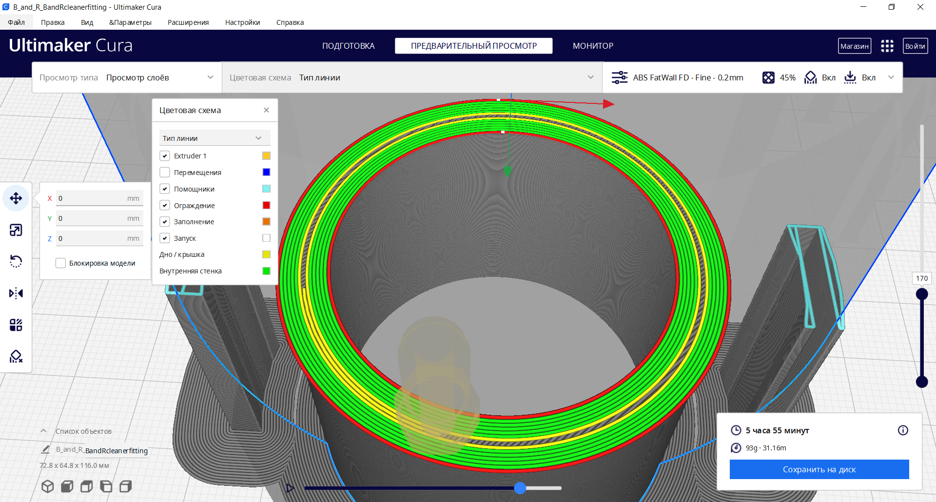
Task: Toggle the Запуск checkbox
Action: tap(165, 238)
